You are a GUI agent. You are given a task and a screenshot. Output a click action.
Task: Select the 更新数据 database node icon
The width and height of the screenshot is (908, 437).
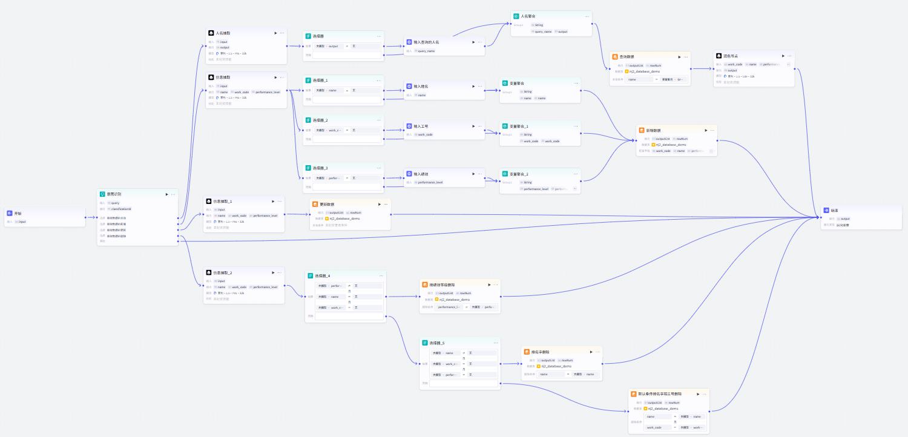(x=315, y=204)
